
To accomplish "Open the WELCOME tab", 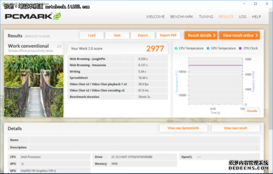I will (x=155, y=17).
